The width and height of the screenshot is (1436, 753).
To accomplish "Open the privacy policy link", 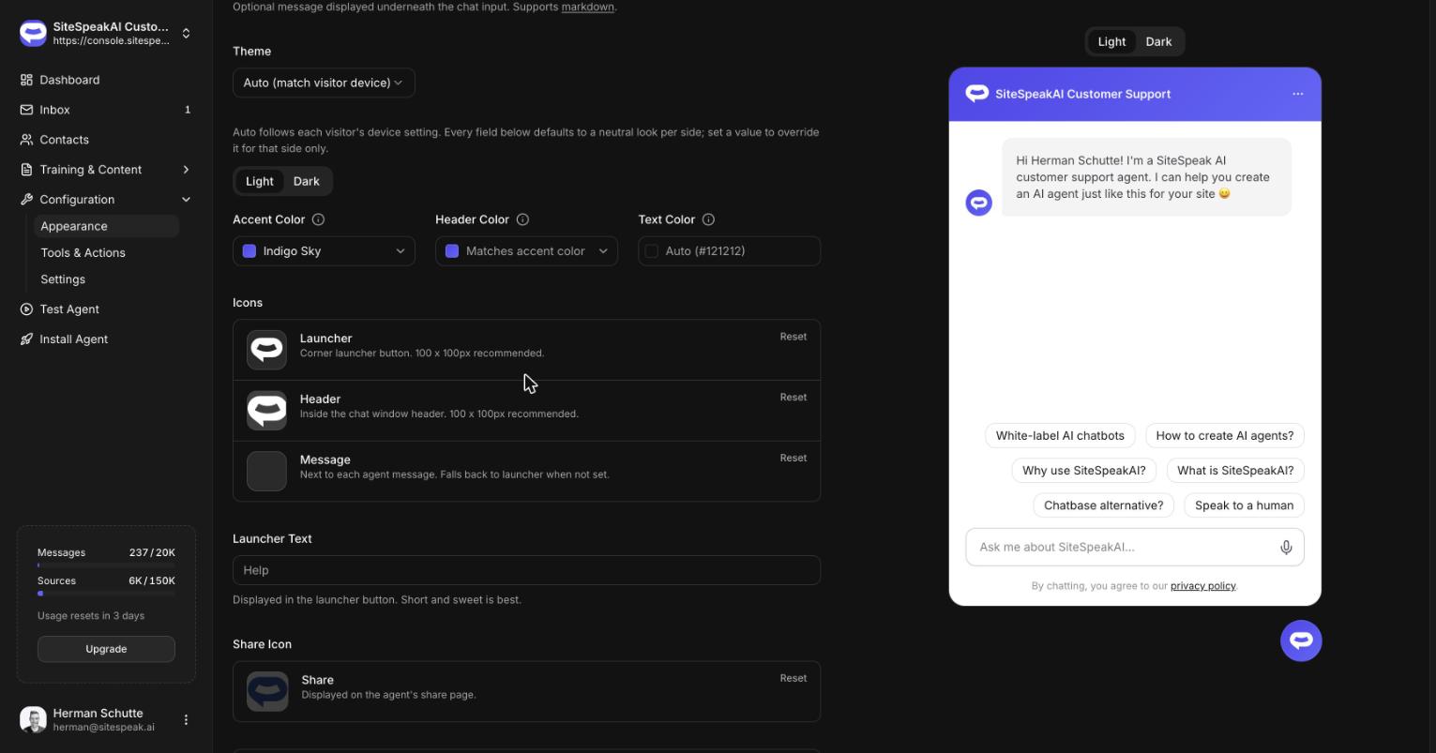I will [1203, 586].
